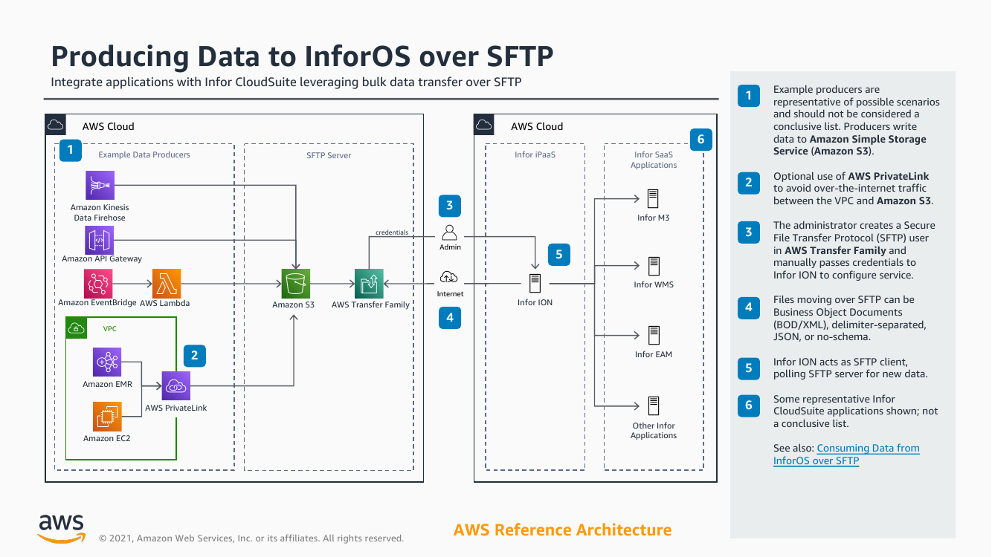992x557 pixels.
Task: Select the AWS Transfer Family icon
Action: 370,284
